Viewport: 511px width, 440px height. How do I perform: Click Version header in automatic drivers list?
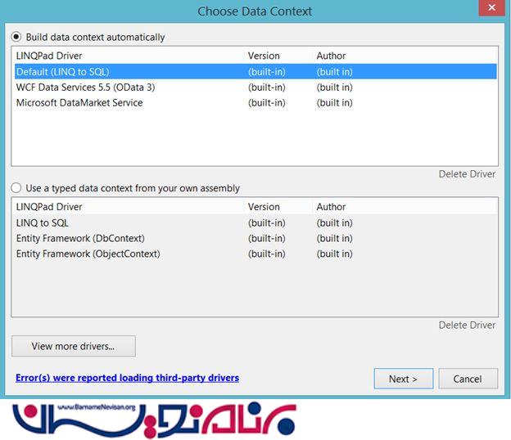(x=264, y=56)
